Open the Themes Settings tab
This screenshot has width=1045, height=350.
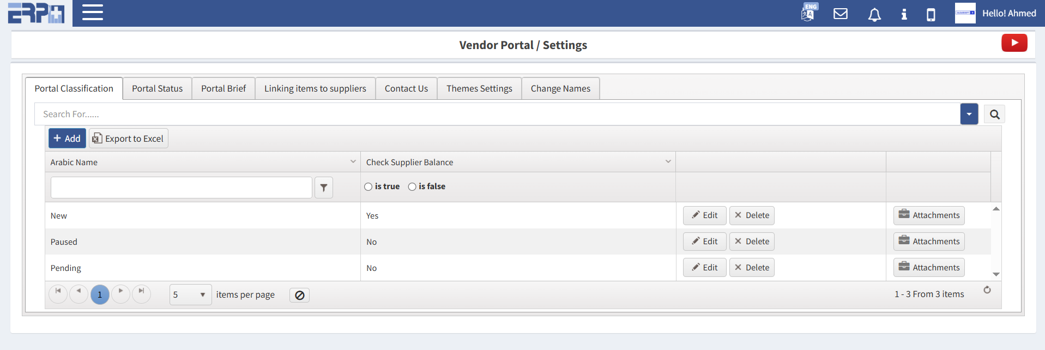(479, 89)
